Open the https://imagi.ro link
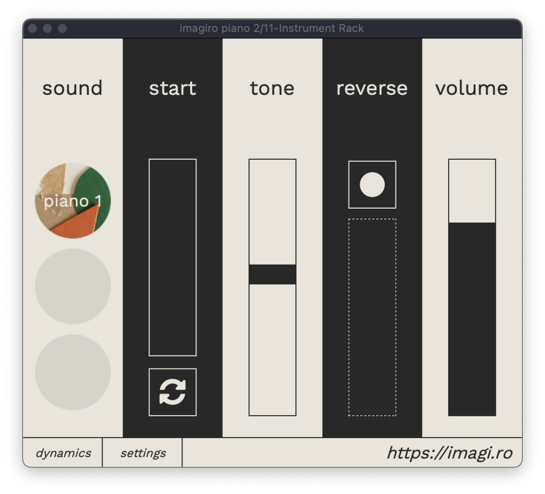Viewport: 545px width, 494px height. coord(449,453)
